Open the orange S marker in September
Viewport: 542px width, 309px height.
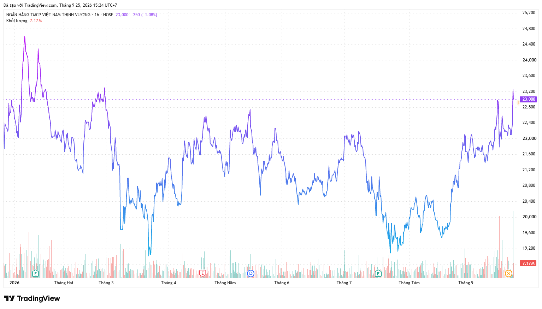(x=508, y=273)
